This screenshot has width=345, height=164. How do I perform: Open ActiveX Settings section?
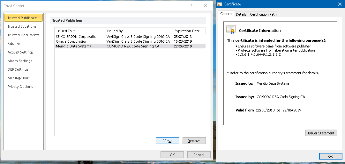[x=20, y=52]
